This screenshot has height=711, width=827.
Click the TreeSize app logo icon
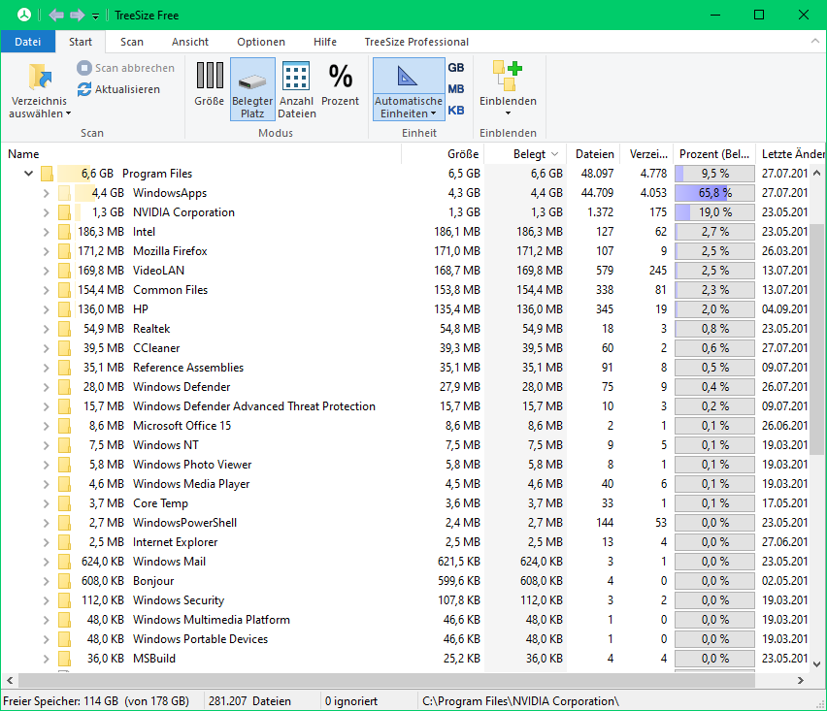[x=24, y=15]
